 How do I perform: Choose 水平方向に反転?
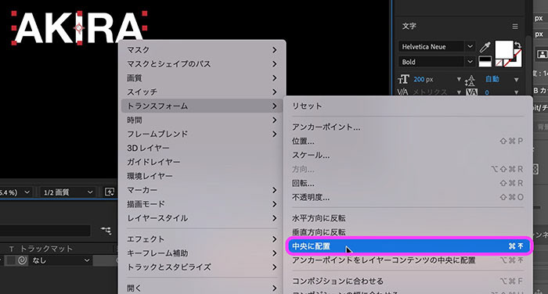click(408, 218)
